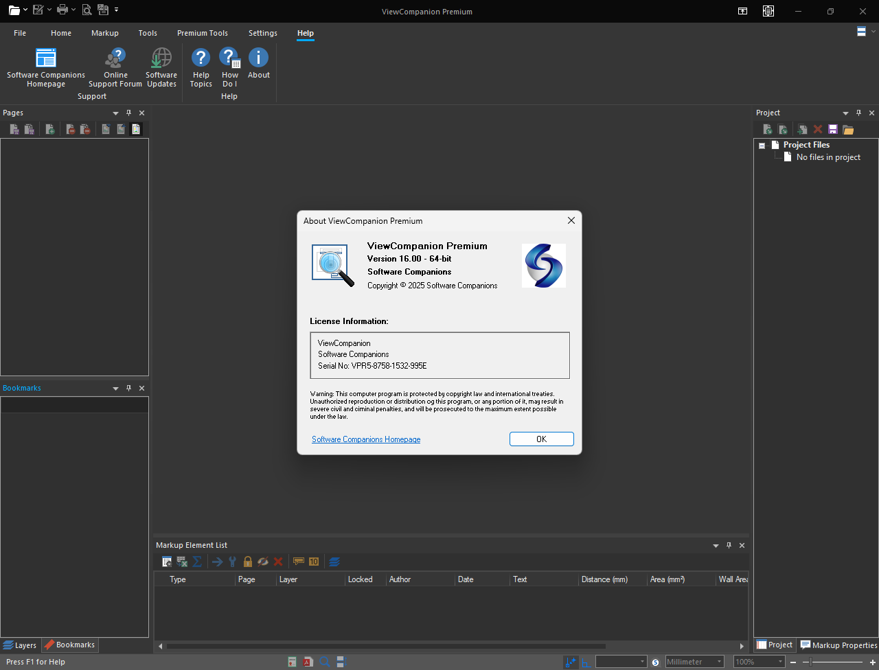This screenshot has height=670, width=879.
Task: Open the Markup Element List panel dropdown arrow
Action: click(x=716, y=546)
